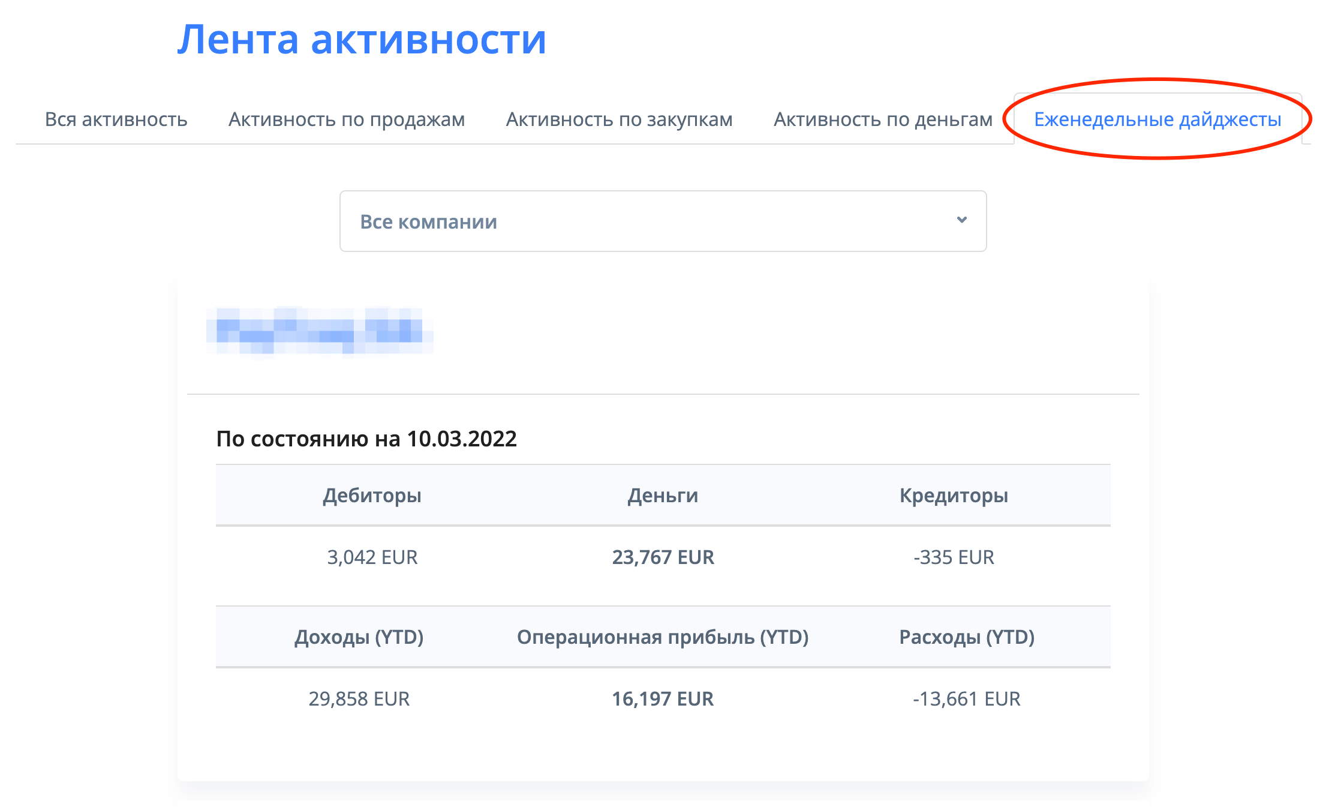Click the 'Дебиторы' column header
1335x810 pixels.
(x=372, y=496)
